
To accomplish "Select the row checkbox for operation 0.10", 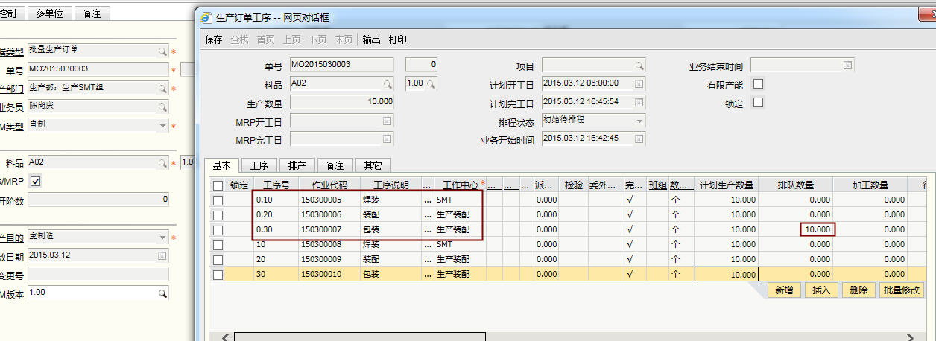I will coord(218,200).
